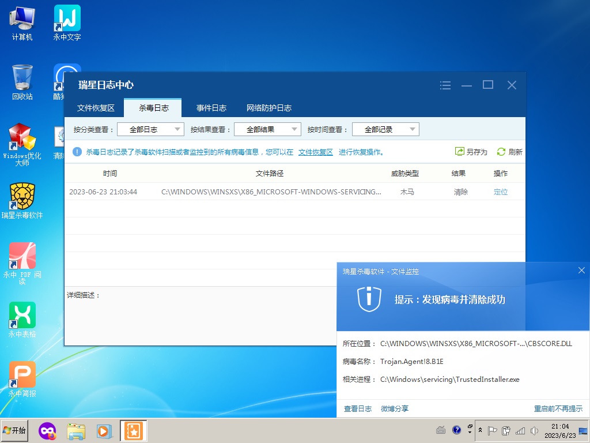Screen dimensions: 590x443
Task: Click the blue info icon beside log description
Action: click(77, 152)
